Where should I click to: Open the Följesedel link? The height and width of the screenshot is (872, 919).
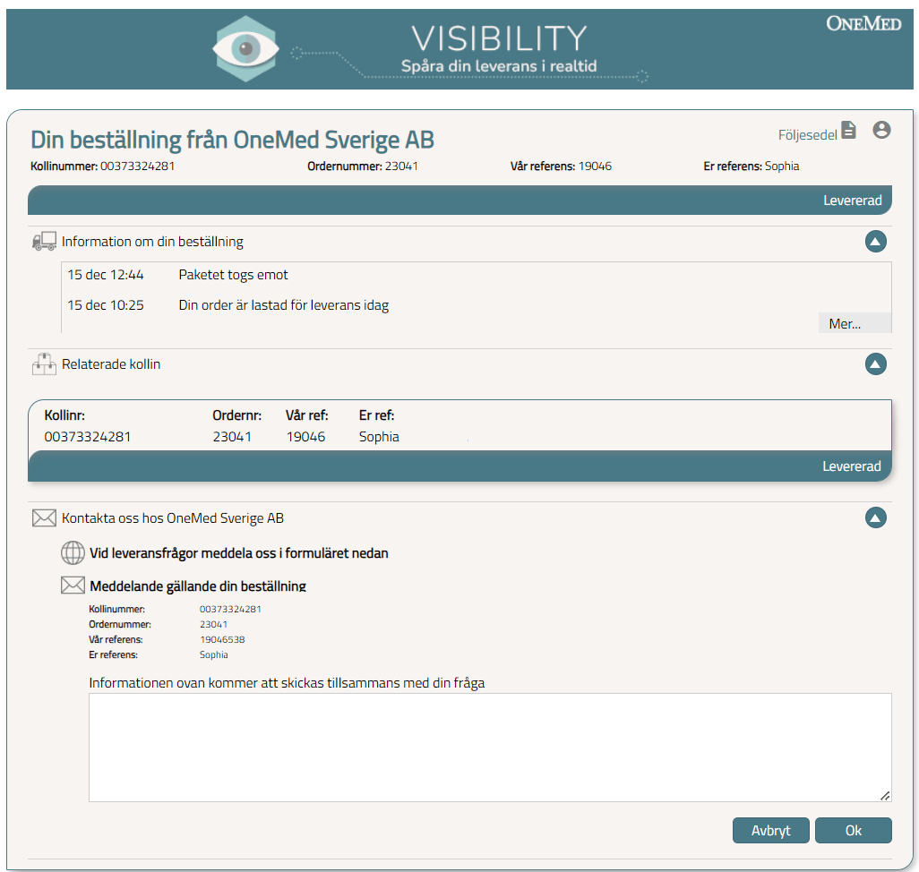tap(807, 135)
